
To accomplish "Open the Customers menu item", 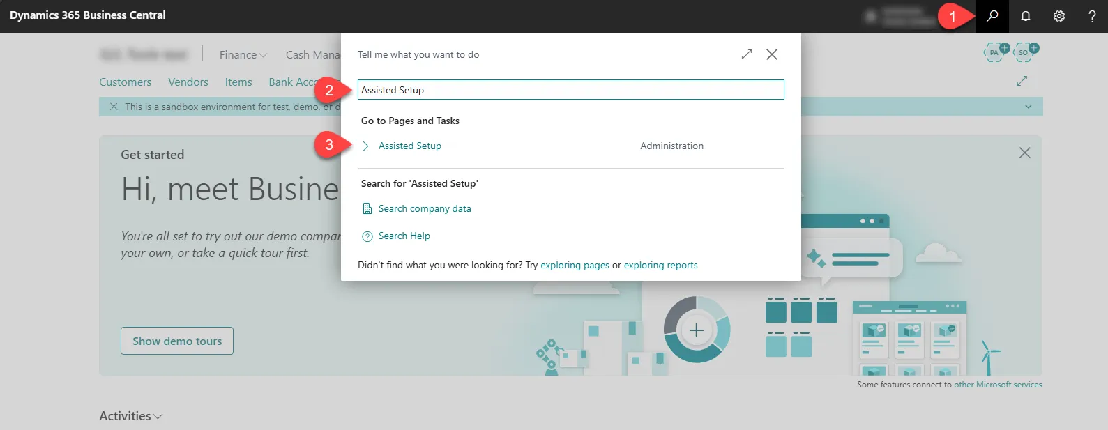I will point(125,82).
